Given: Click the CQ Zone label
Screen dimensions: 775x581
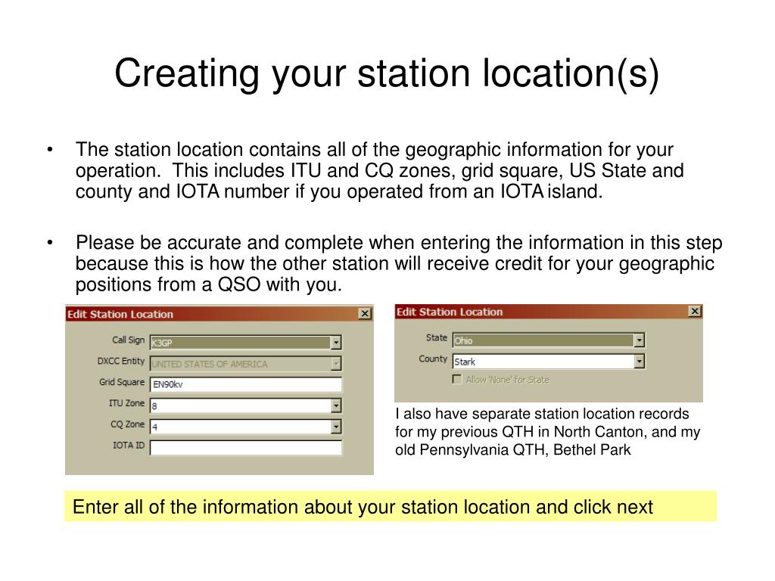Looking at the screenshot, I should [x=127, y=424].
